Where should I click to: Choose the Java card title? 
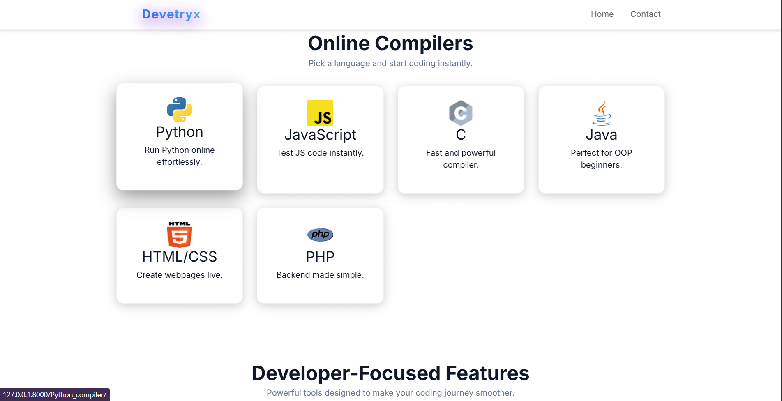[602, 135]
